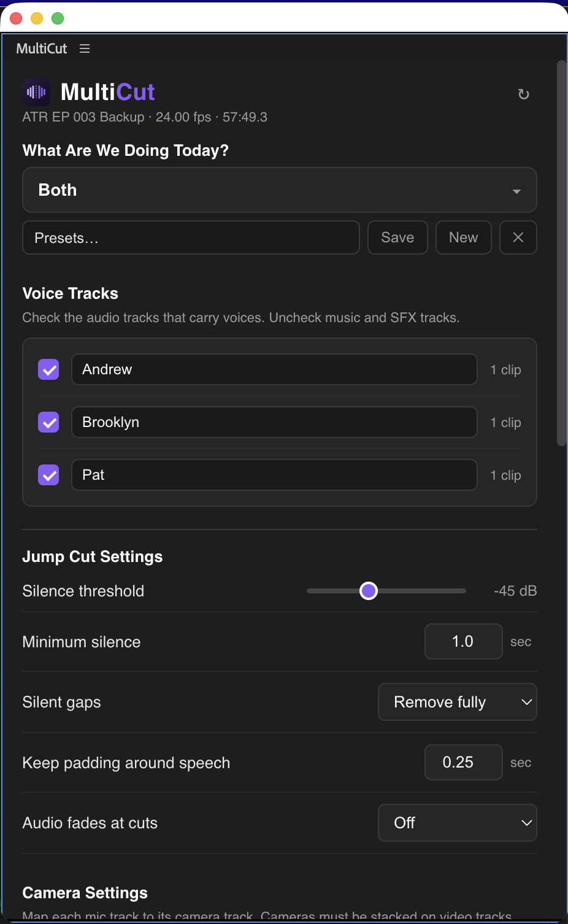Open the Audio fades at cuts dropdown
This screenshot has height=924, width=568.
click(x=458, y=823)
